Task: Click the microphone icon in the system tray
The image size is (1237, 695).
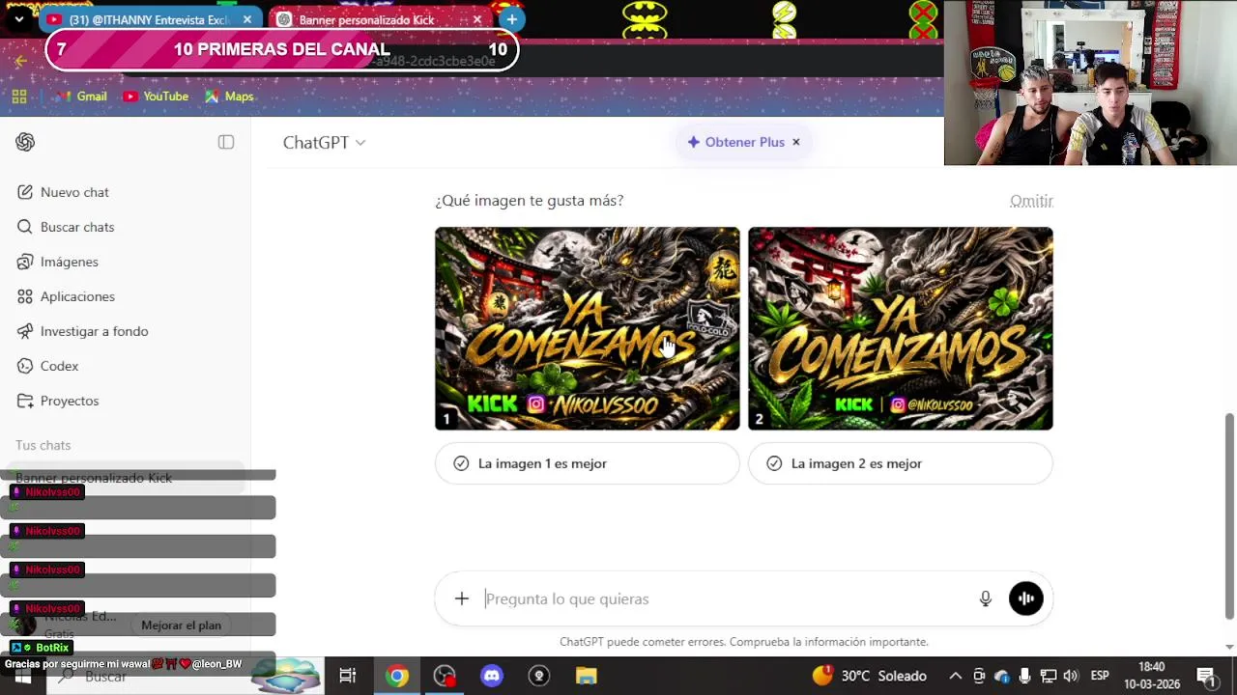Action: tap(1024, 676)
